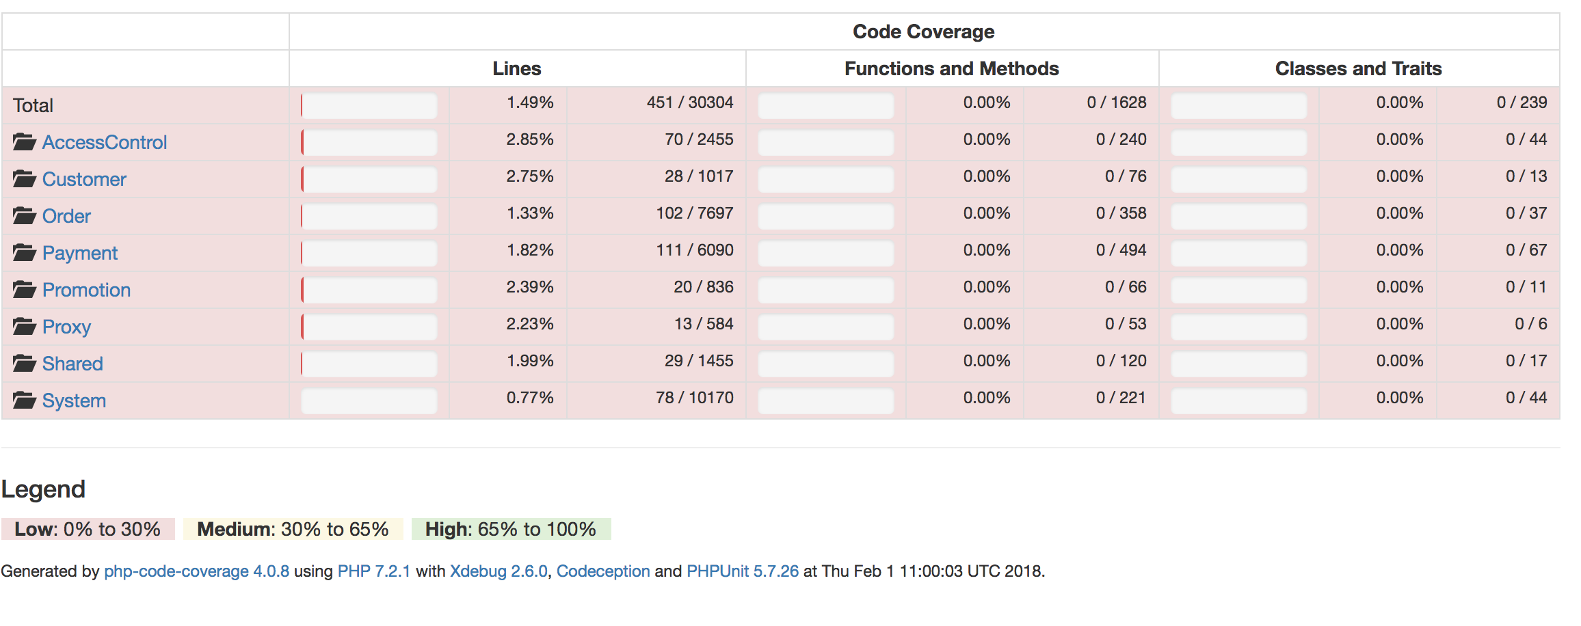Click the Customer folder icon
Image resolution: width=1581 pixels, height=626 pixels.
pyautogui.click(x=25, y=179)
